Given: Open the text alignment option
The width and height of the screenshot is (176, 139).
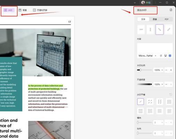Looking at the screenshot, I should tap(161, 56).
